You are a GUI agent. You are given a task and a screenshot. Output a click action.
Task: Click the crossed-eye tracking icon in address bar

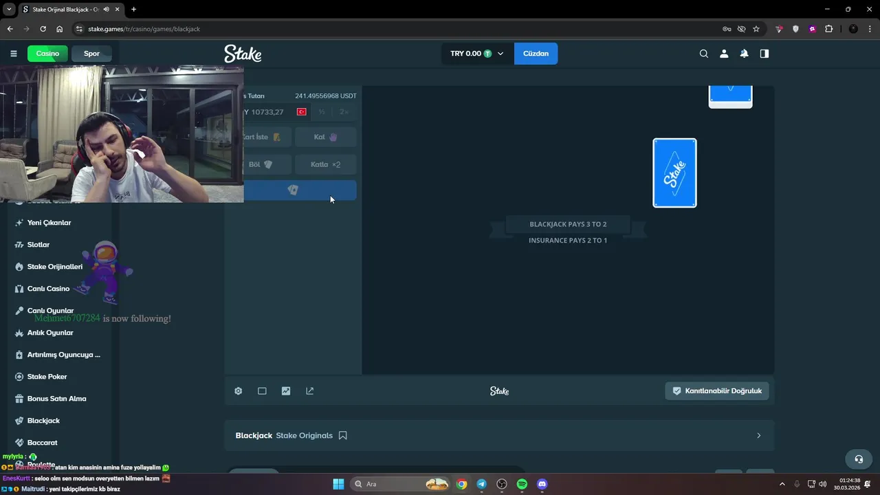coord(741,29)
